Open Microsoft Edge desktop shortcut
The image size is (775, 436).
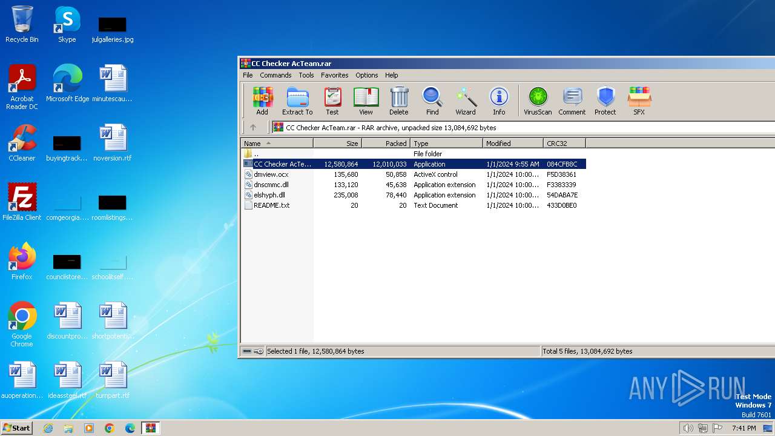[67, 84]
